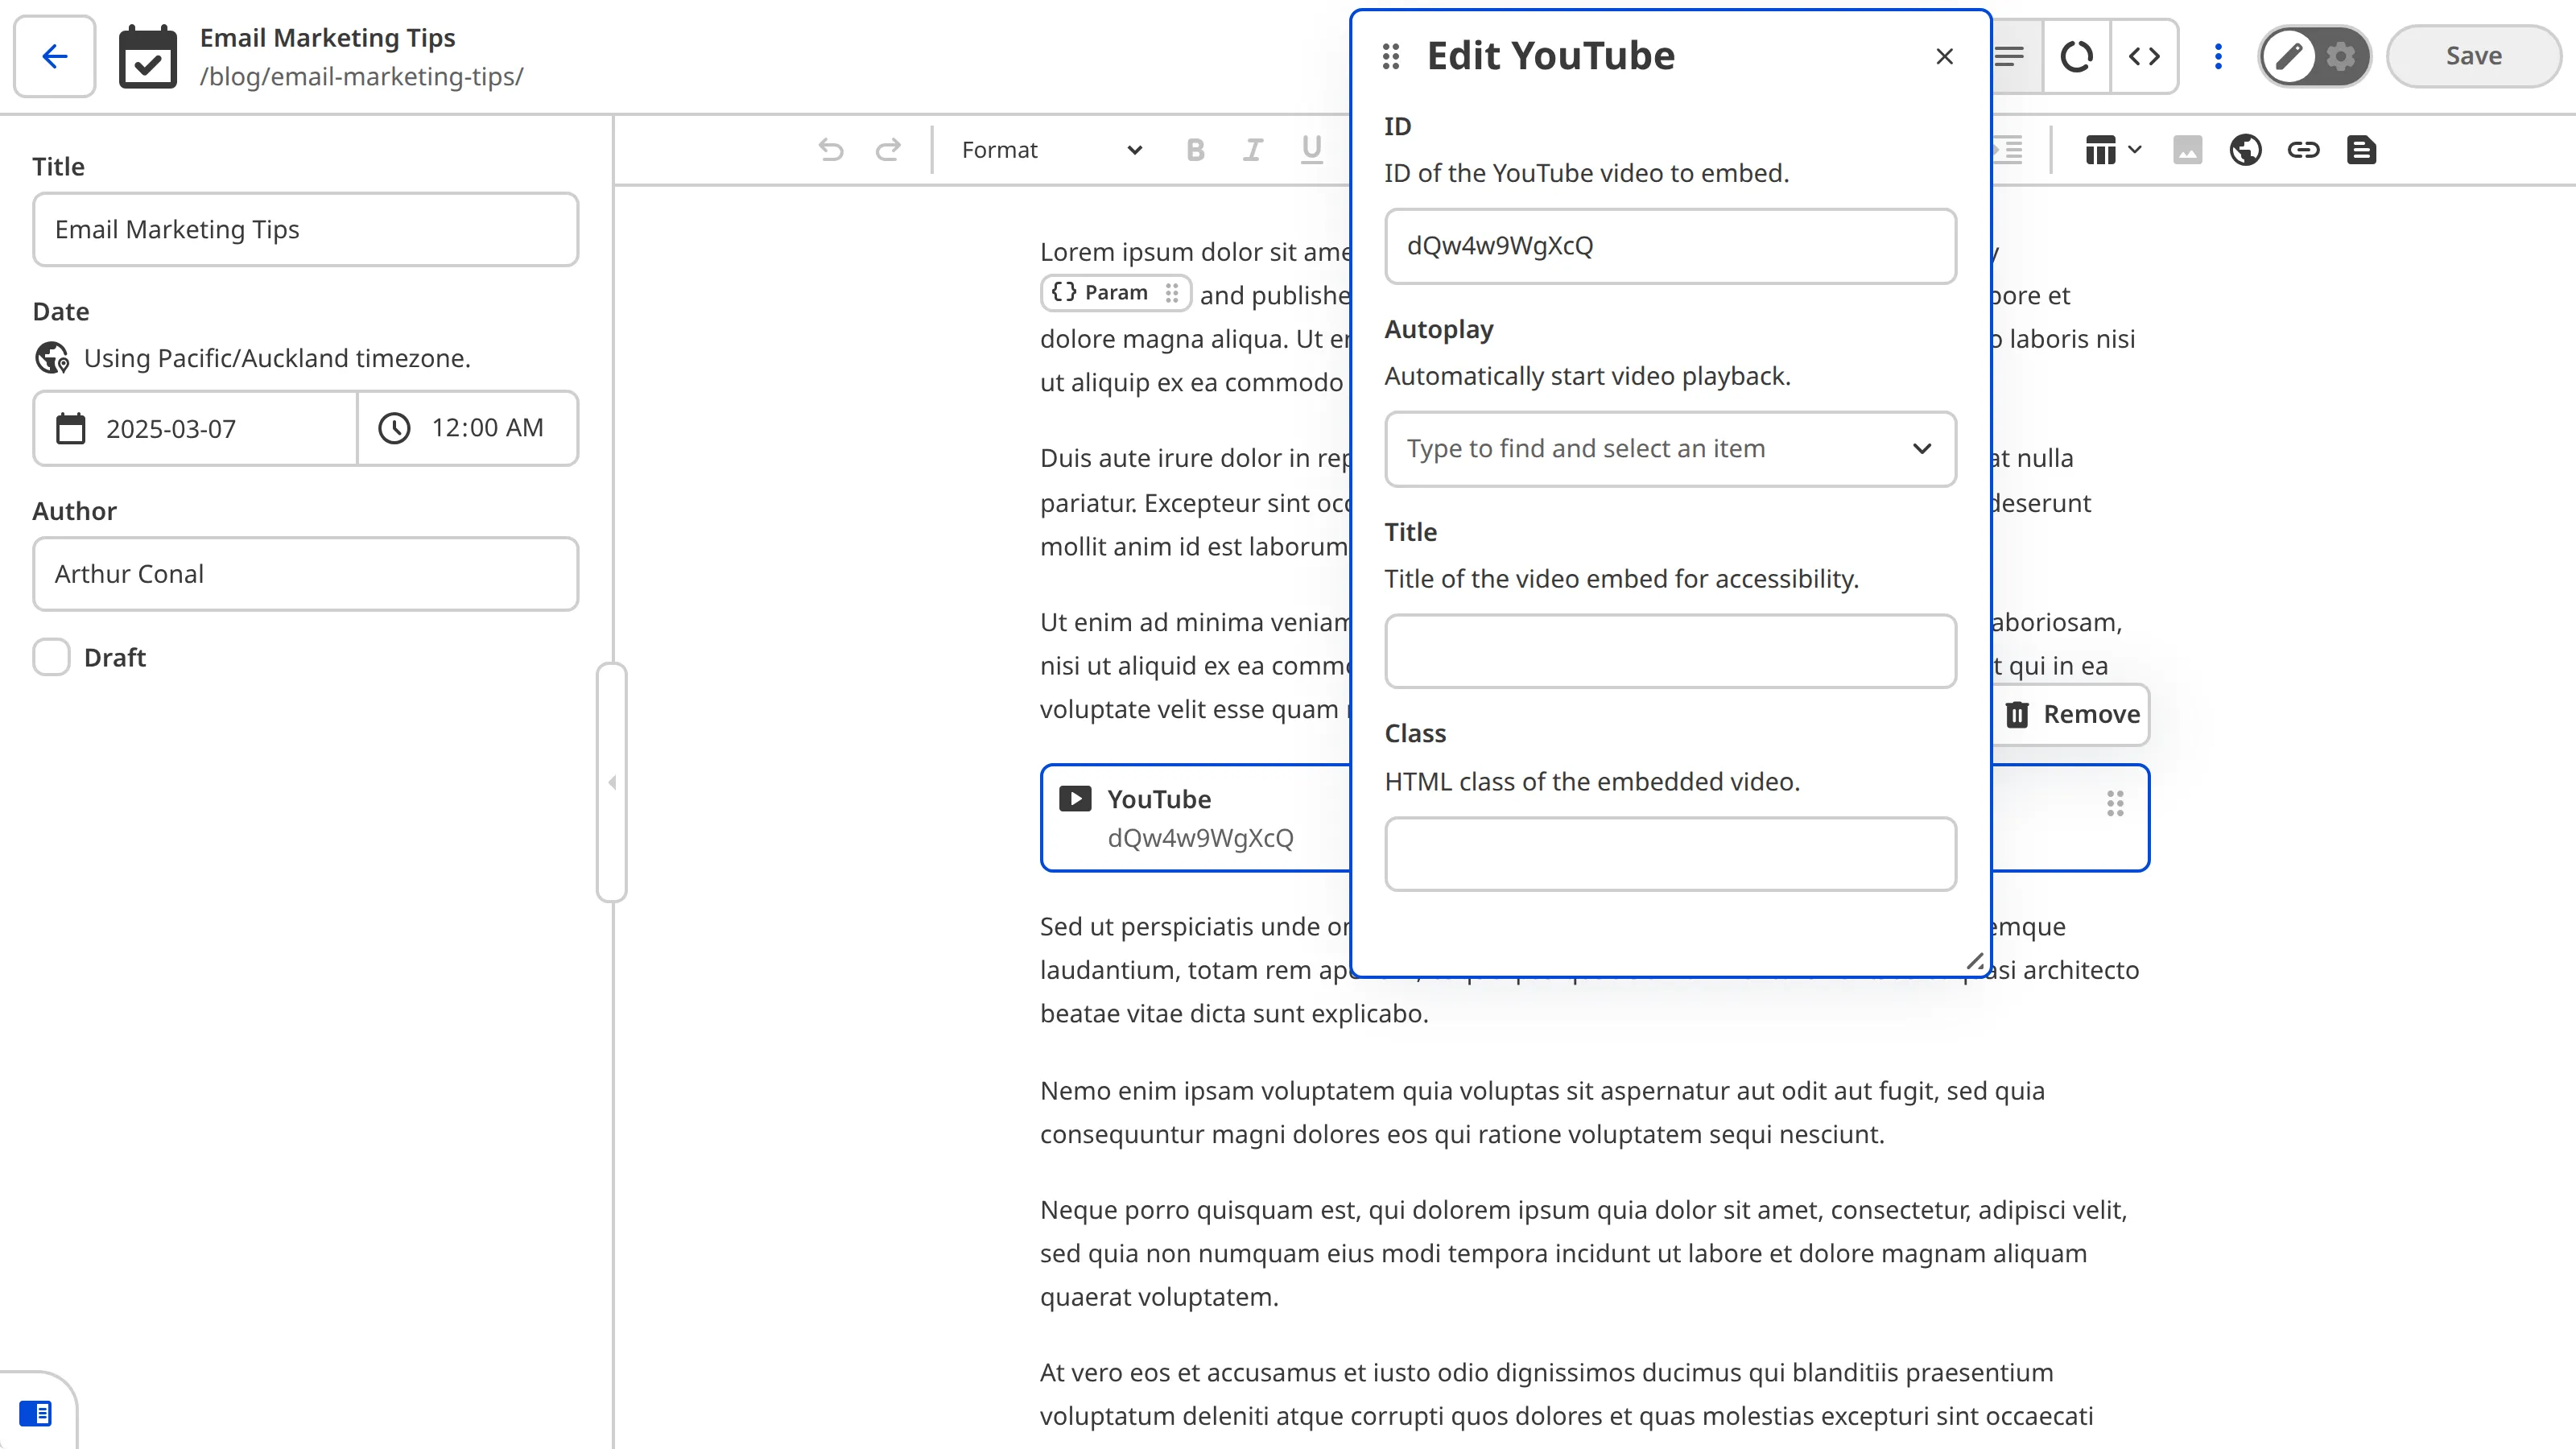Click the timezone globe icon
This screenshot has width=2576, height=1449.
[52, 358]
